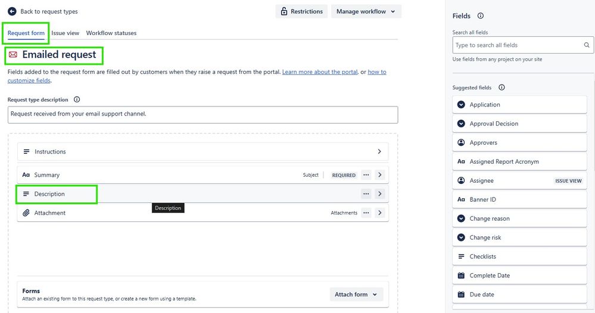This screenshot has width=595, height=313.
Task: Click the Suggested fields info icon
Action: click(501, 87)
